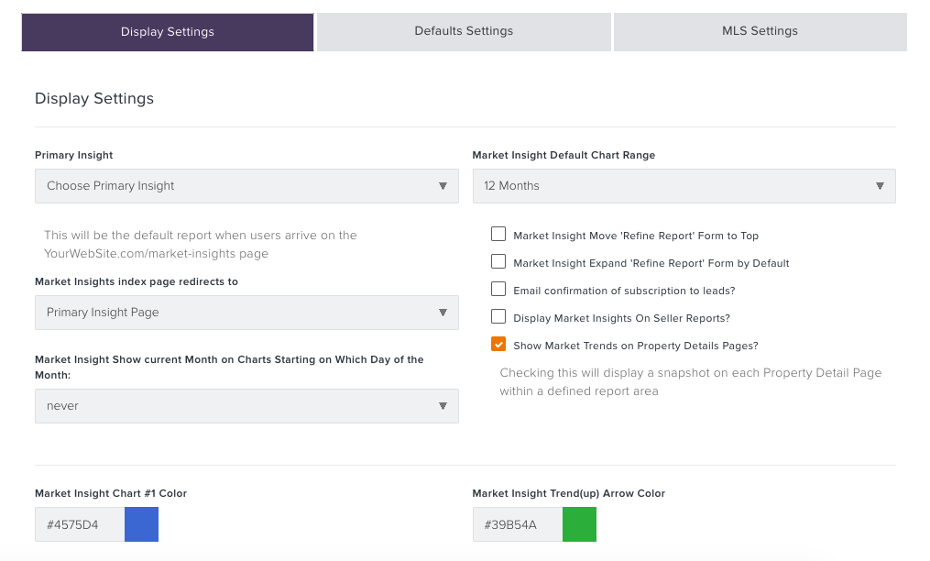Click the Display Settings heading text
930x561 pixels.
point(94,99)
